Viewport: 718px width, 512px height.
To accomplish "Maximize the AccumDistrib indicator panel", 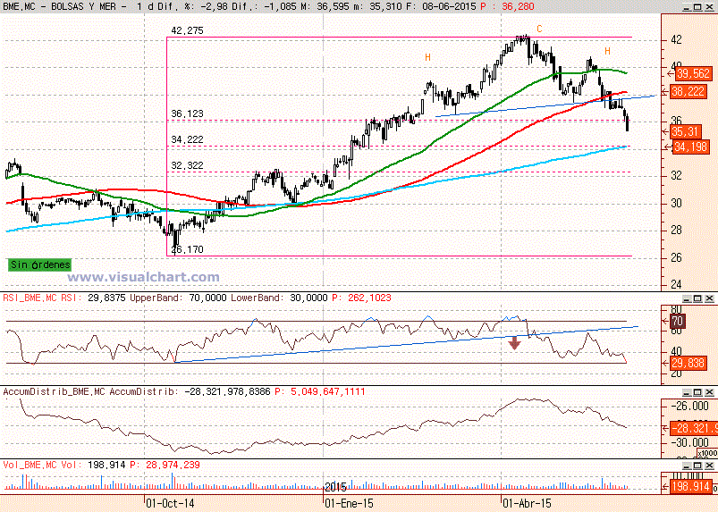I will coord(697,392).
